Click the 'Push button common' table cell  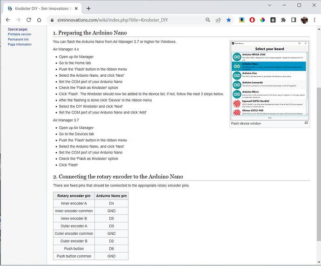[74, 256]
